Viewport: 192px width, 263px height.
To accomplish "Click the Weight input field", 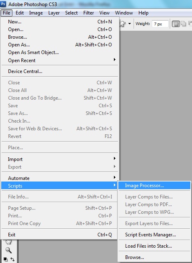I will click(x=160, y=24).
